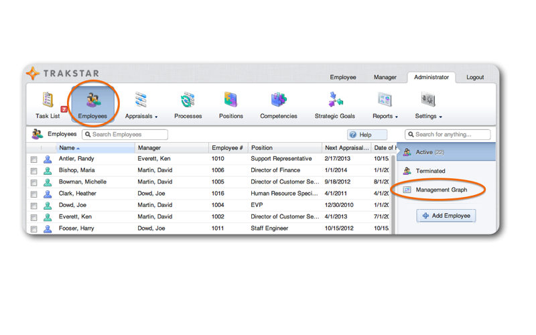The width and height of the screenshot is (536, 335).
Task: Click the employee table vertical scrollbar
Action: 393,194
